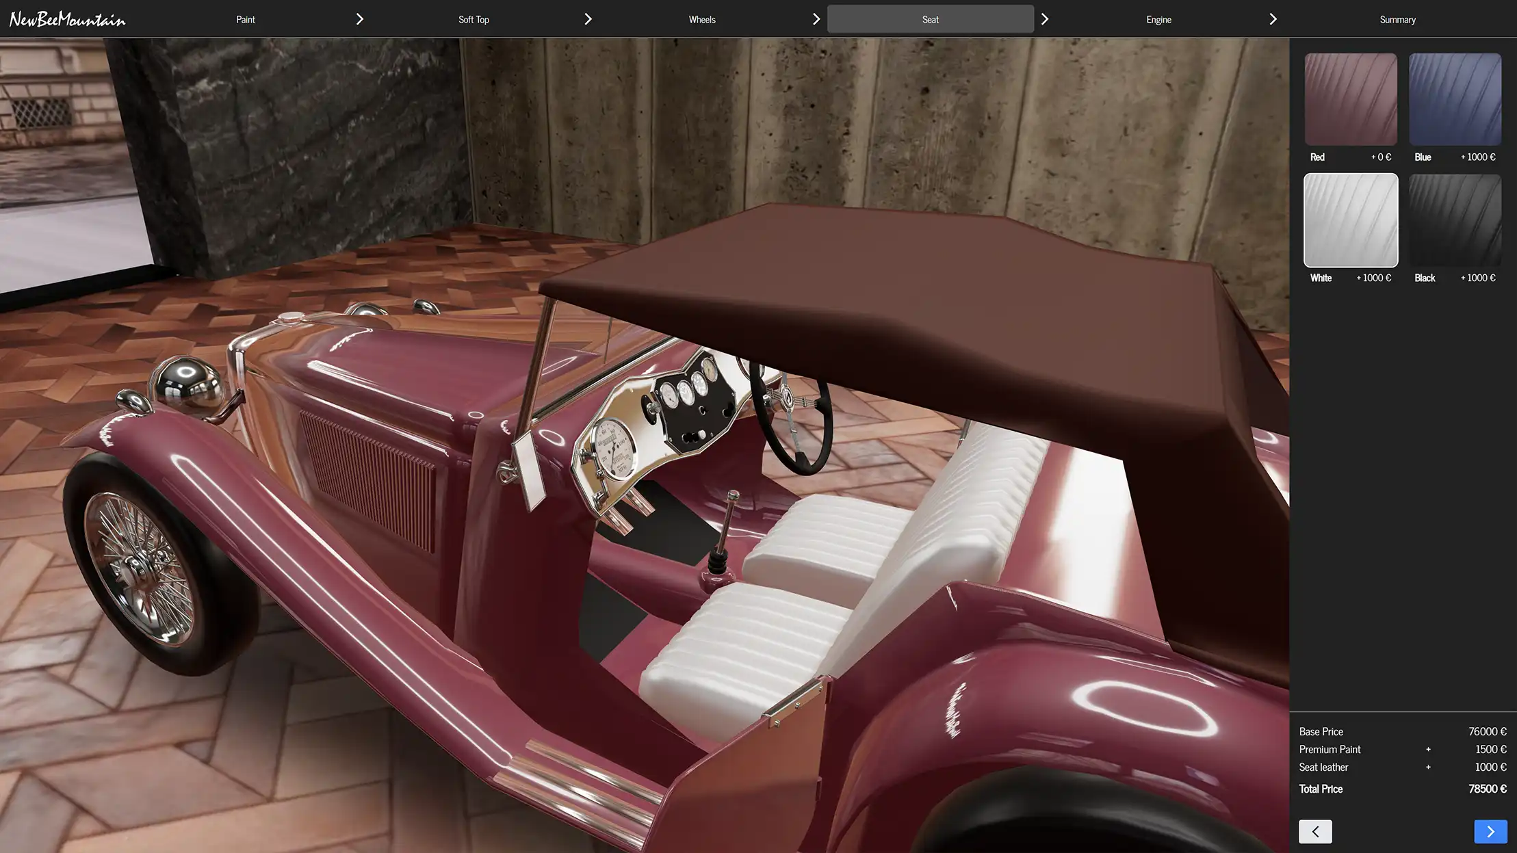The image size is (1517, 853).
Task: Click the chevron after Paint
Action: (x=360, y=19)
